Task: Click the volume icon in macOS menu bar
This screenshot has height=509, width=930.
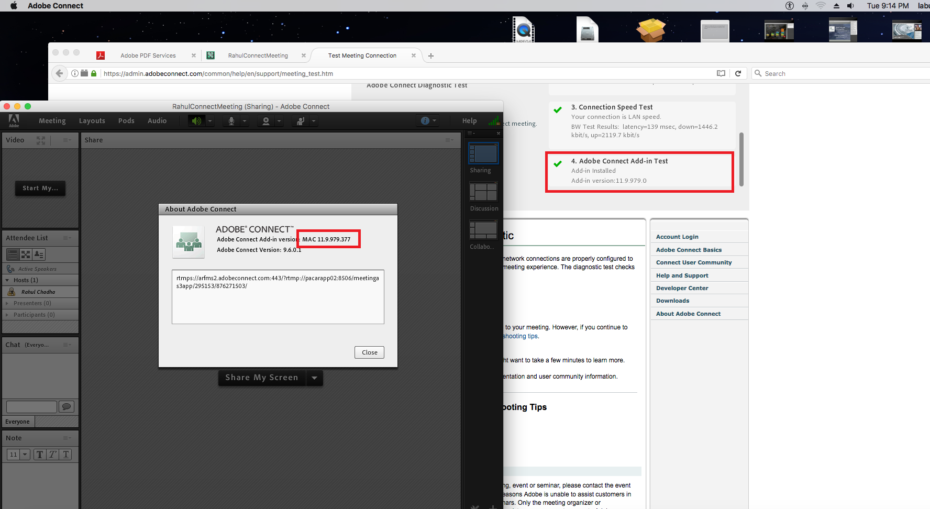Action: (851, 6)
